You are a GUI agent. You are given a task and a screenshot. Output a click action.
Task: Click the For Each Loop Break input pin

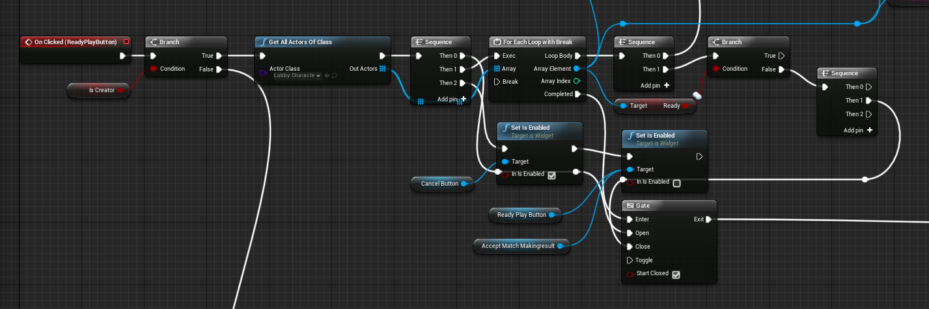(497, 82)
